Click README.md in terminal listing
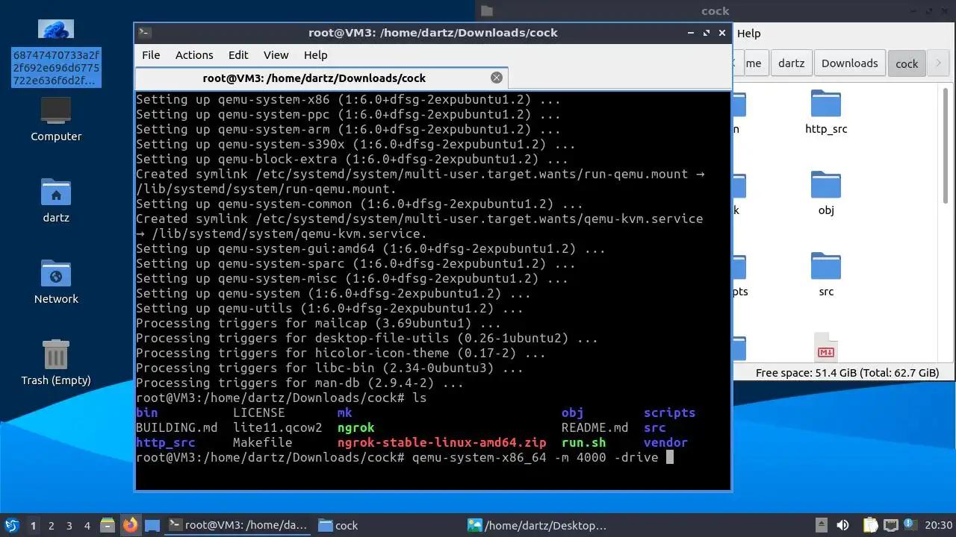 [x=595, y=427]
